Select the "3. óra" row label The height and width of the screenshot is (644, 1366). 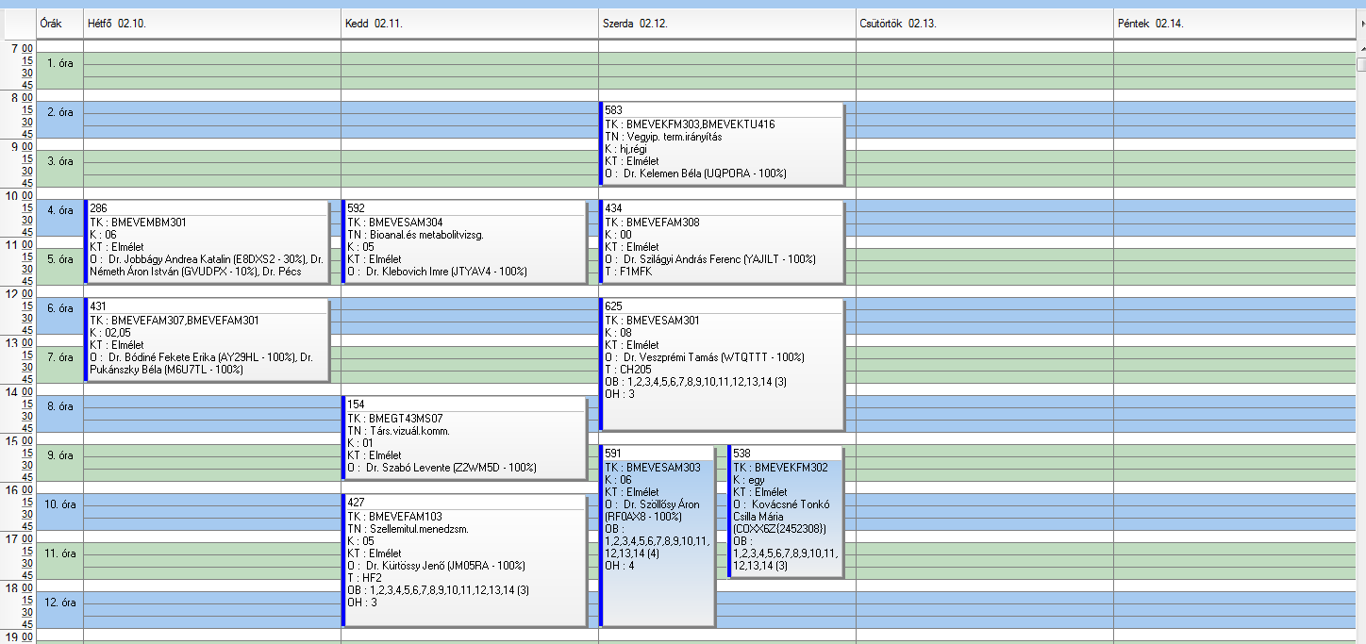point(60,161)
